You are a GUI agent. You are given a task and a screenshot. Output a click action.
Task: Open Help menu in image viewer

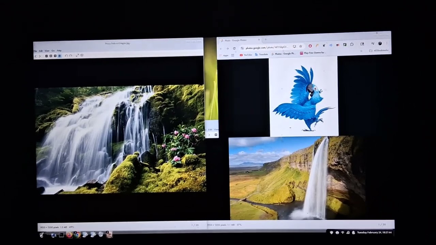click(x=59, y=51)
